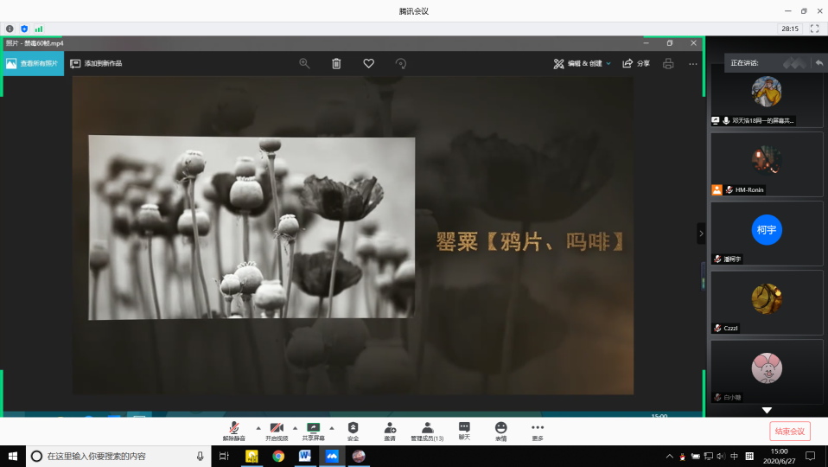The image size is (828, 467).
Task: Click the 更多 three-dot menu in meeting toolbar
Action: [x=538, y=428]
